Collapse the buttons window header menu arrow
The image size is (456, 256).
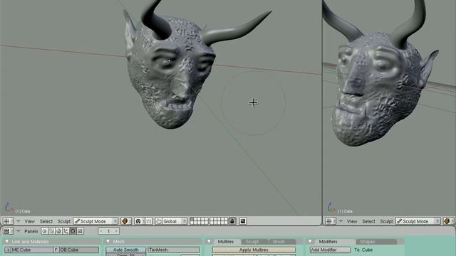[19, 231]
